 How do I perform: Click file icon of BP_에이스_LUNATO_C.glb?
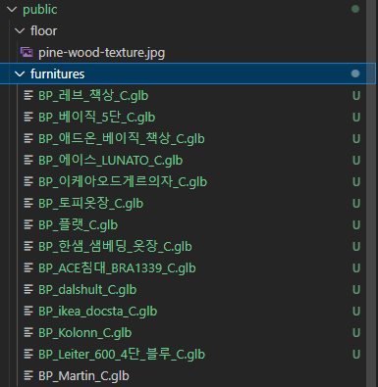point(28,160)
